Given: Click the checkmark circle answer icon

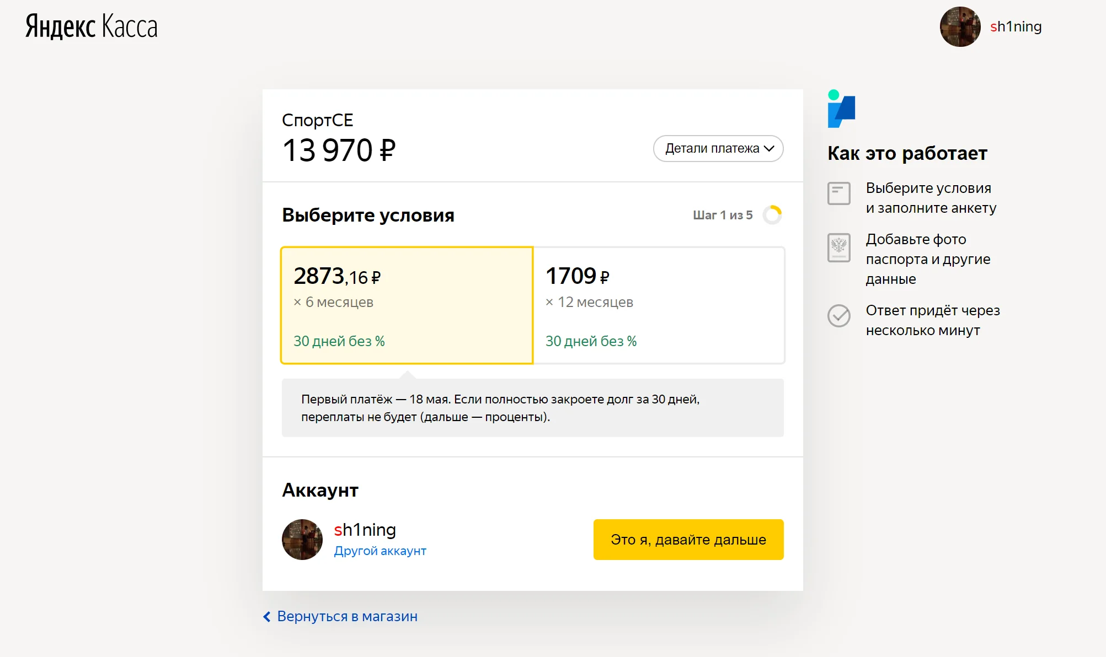Looking at the screenshot, I should 839,316.
